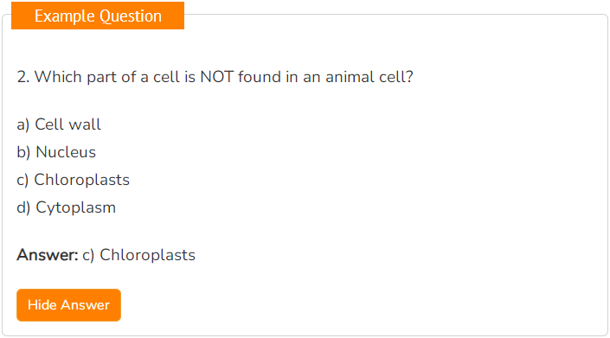Click the letter a) before Cell wall
The width and height of the screenshot is (610, 338).
point(23,125)
